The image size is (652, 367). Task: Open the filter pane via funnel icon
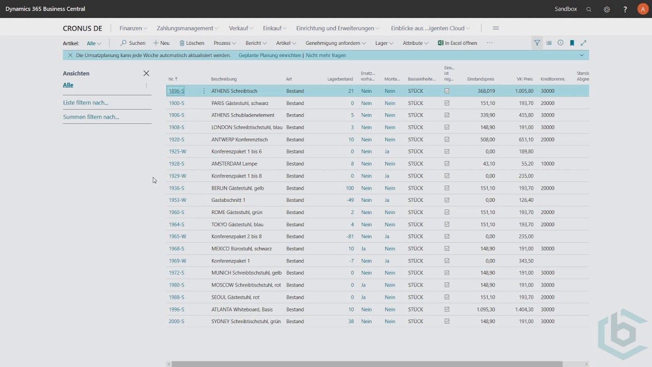click(537, 43)
